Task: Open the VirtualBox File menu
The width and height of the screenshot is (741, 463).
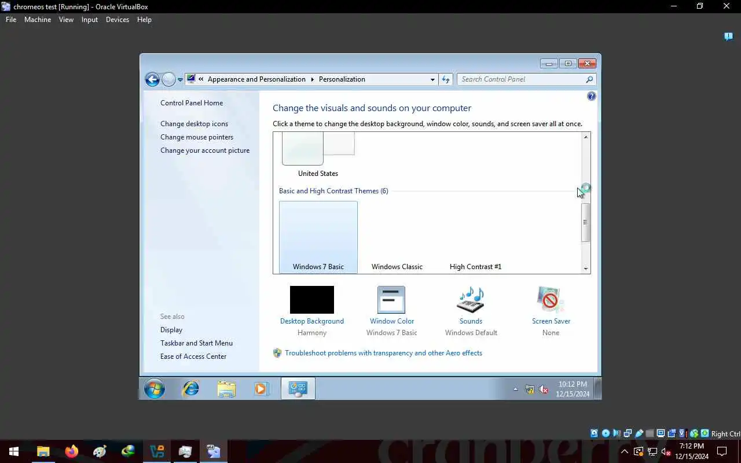Action: [11, 20]
